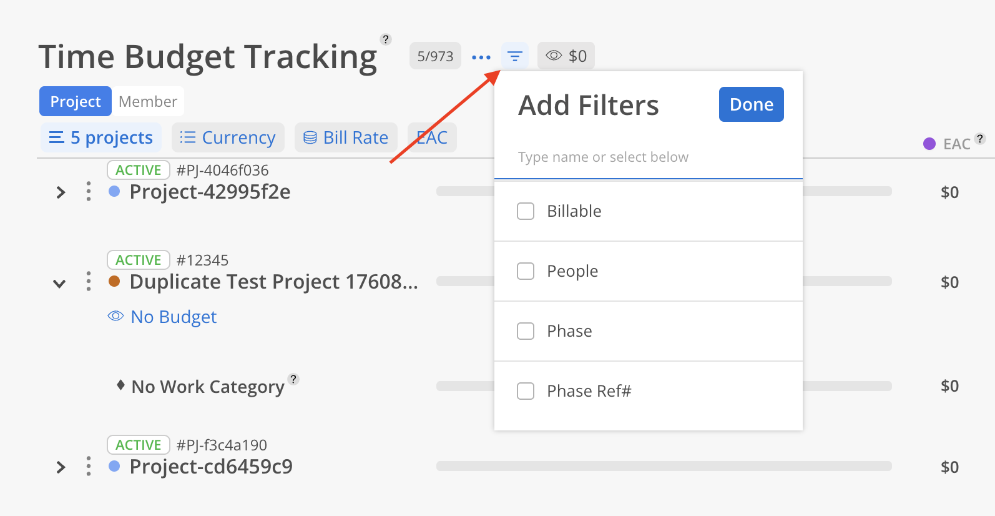Click the help icon next to Time Budget Tracking
The image size is (995, 516).
click(386, 39)
